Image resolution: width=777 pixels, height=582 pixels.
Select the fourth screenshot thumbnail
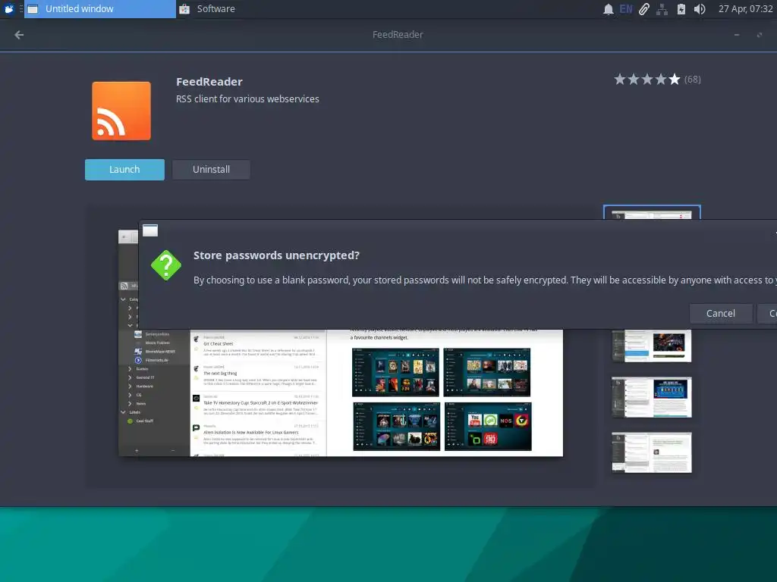click(652, 452)
